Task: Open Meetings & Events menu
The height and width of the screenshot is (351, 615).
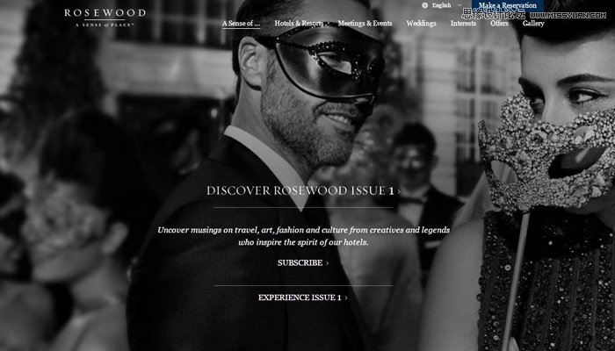Action: 365,24
